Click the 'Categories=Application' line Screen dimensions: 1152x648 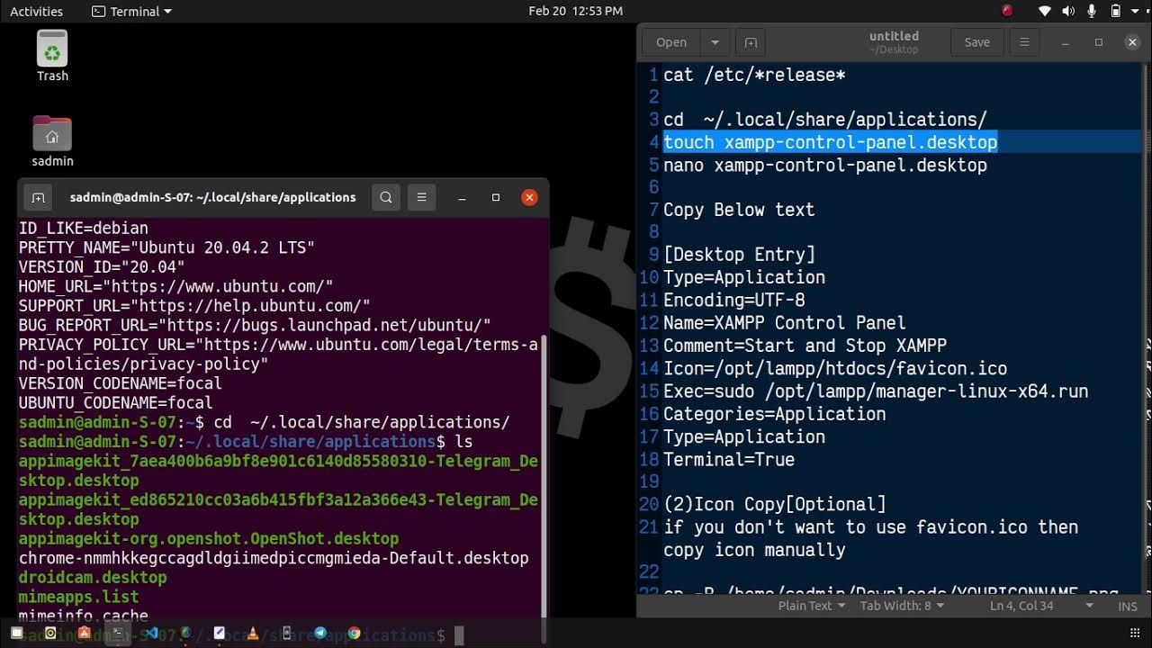[x=774, y=414]
